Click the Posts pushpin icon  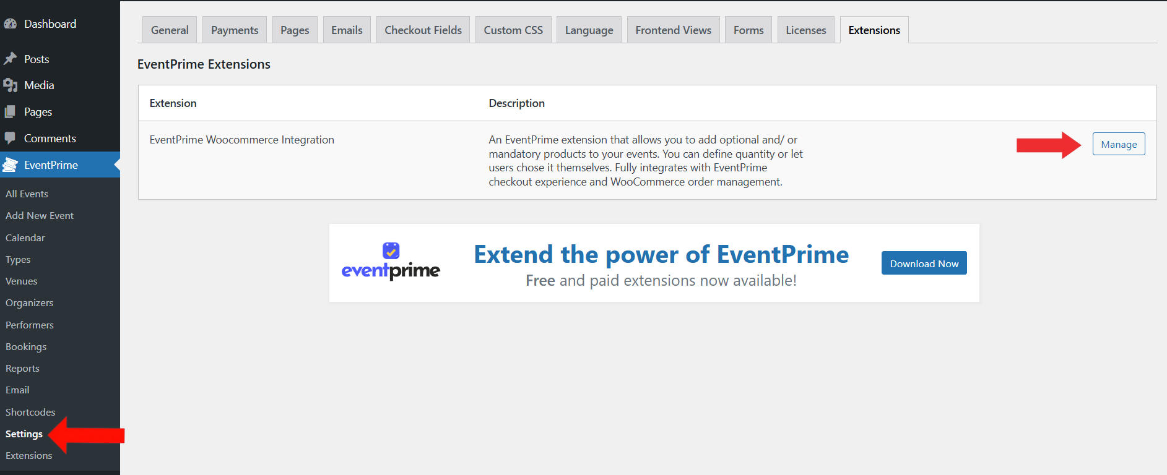10,59
